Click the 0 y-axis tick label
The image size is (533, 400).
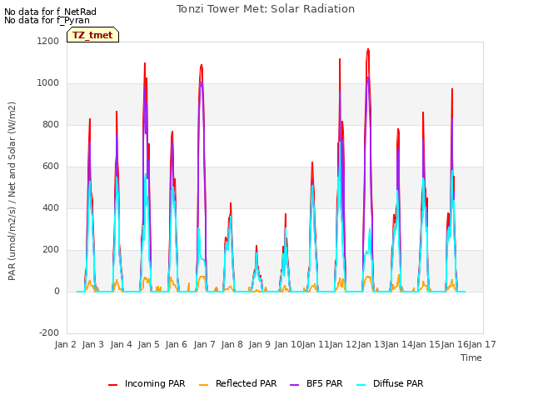(x=57, y=291)
